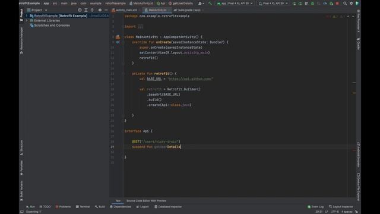The width and height of the screenshot is (380, 214).
Task: Open the Favorites side panel
Action: pyautogui.click(x=21, y=168)
